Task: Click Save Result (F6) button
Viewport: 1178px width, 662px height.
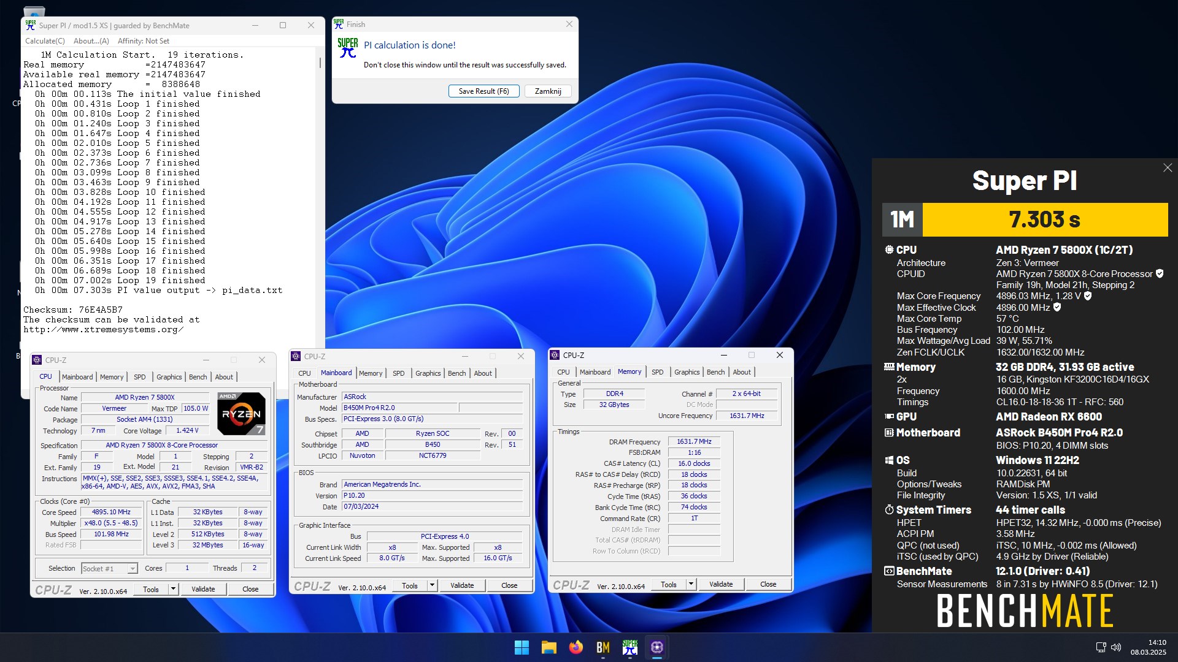Action: [484, 91]
